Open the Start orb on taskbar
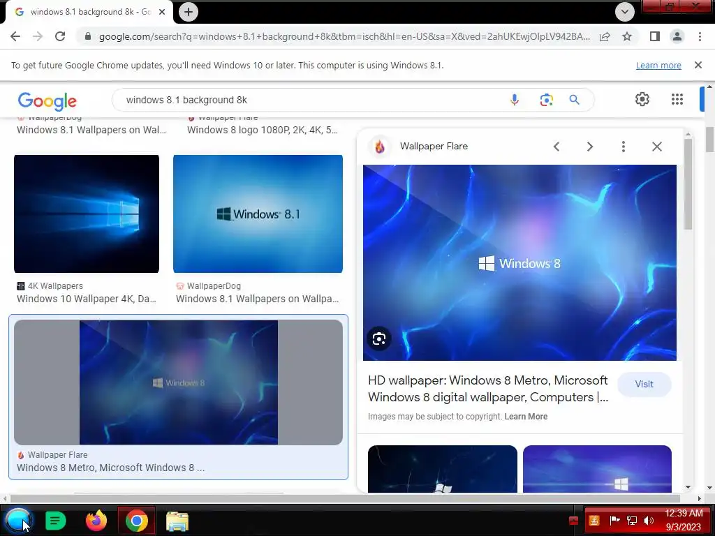This screenshot has height=536, width=715. pyautogui.click(x=17, y=521)
